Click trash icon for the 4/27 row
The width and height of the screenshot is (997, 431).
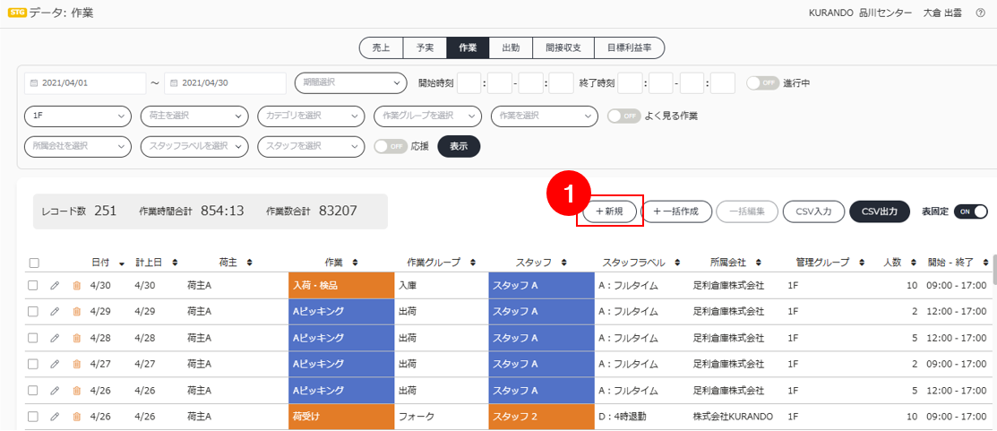point(77,365)
